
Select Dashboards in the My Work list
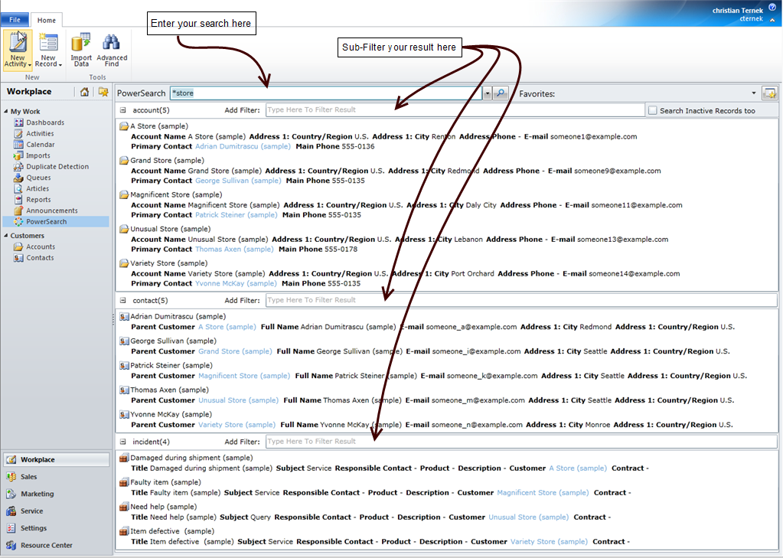45,122
